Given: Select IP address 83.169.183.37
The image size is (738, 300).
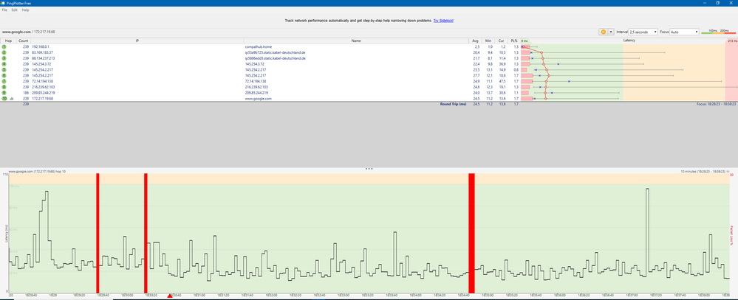Looking at the screenshot, I should tap(42, 53).
